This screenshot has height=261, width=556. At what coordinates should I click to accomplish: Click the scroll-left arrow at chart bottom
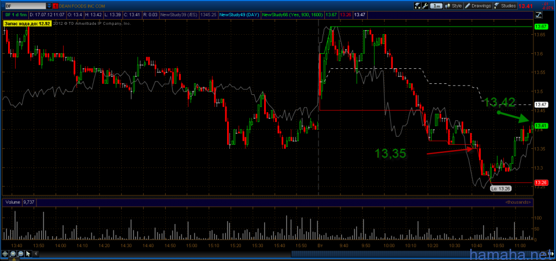click(36, 253)
